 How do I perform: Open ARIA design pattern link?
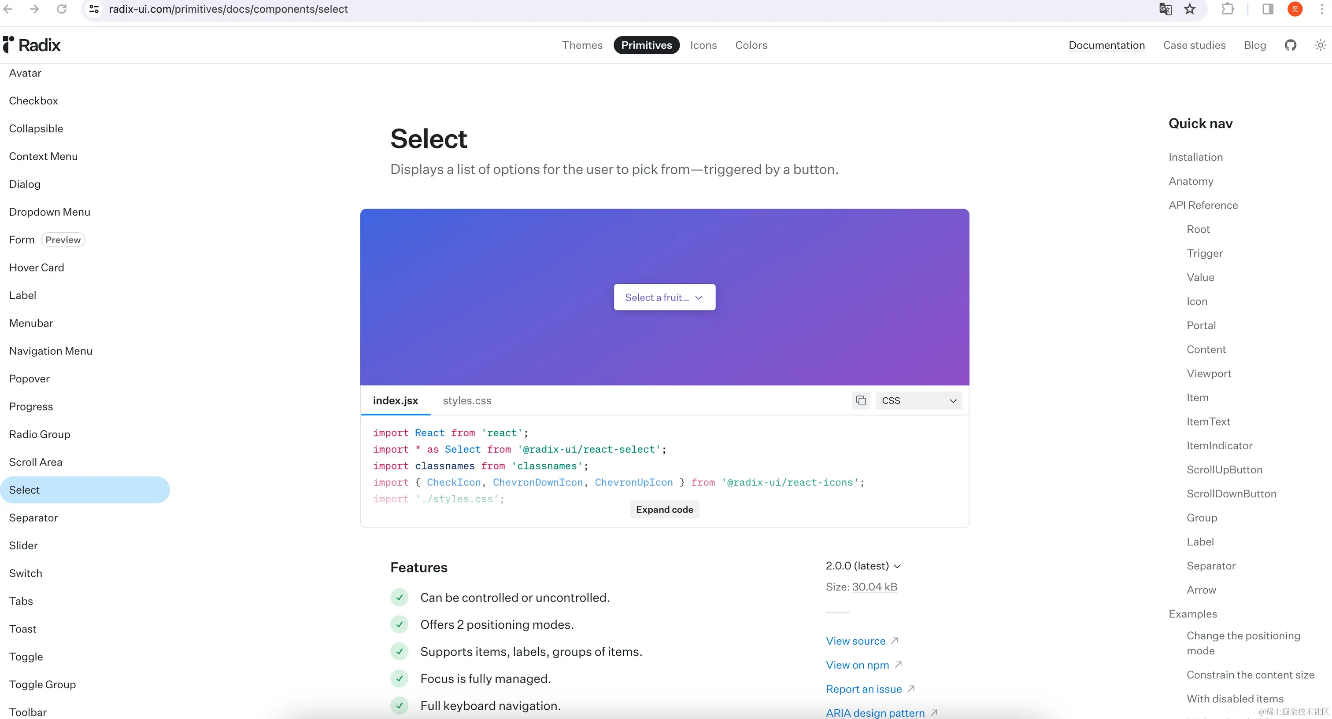tap(882, 712)
